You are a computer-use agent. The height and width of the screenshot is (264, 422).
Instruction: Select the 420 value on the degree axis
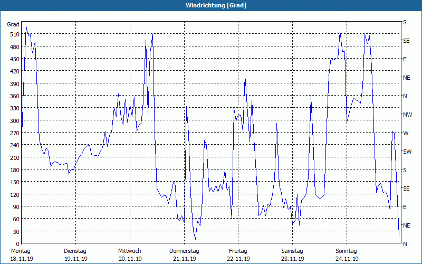coord(15,71)
